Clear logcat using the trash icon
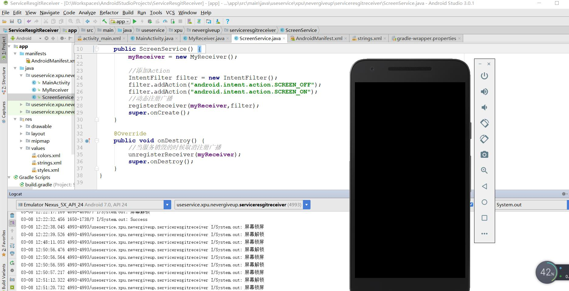The height and width of the screenshot is (291, 569). pos(12,215)
